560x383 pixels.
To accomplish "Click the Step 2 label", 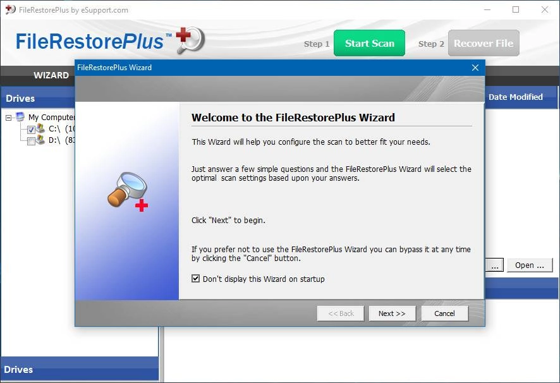I will click(431, 44).
